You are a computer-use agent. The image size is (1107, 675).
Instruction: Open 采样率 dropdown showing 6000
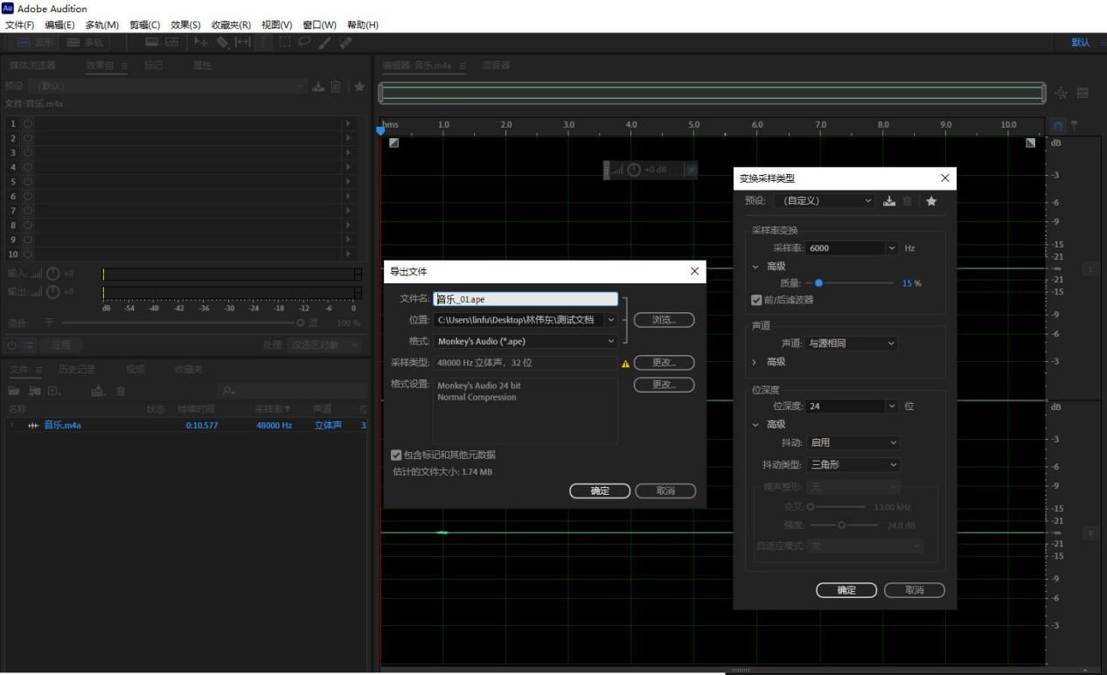tap(893, 248)
